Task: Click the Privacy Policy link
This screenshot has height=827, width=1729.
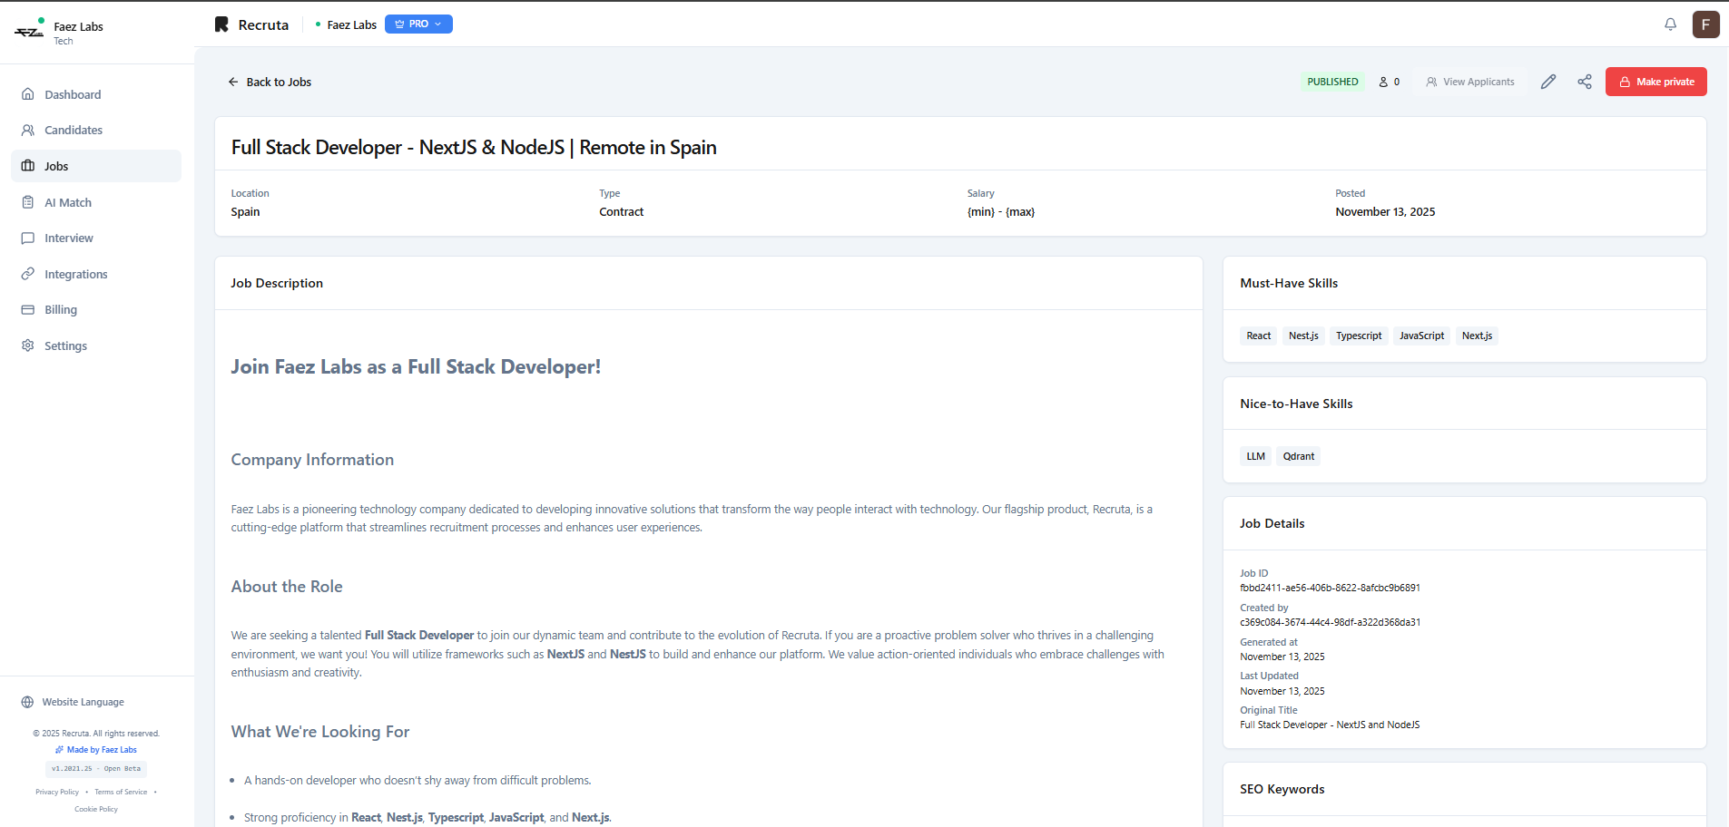Action: coord(57,792)
